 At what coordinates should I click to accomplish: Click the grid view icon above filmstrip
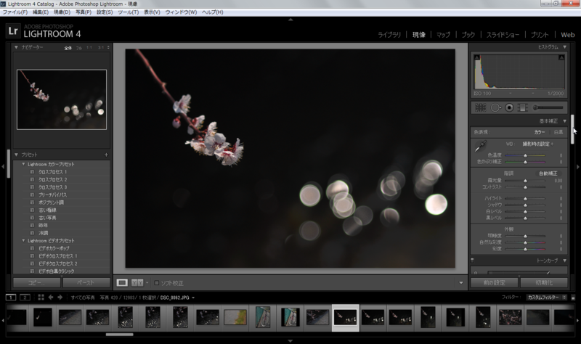[41, 298]
